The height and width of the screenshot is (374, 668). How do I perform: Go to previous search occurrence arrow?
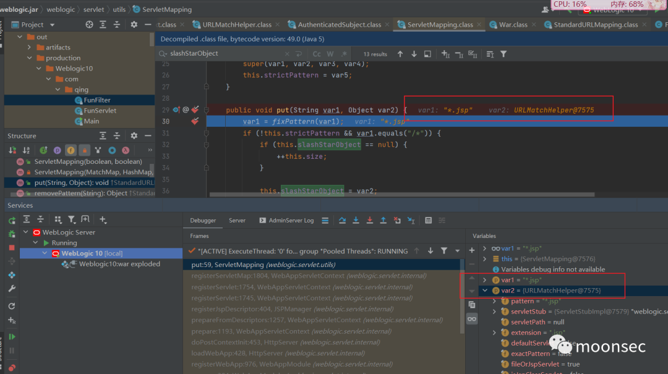pyautogui.click(x=400, y=54)
